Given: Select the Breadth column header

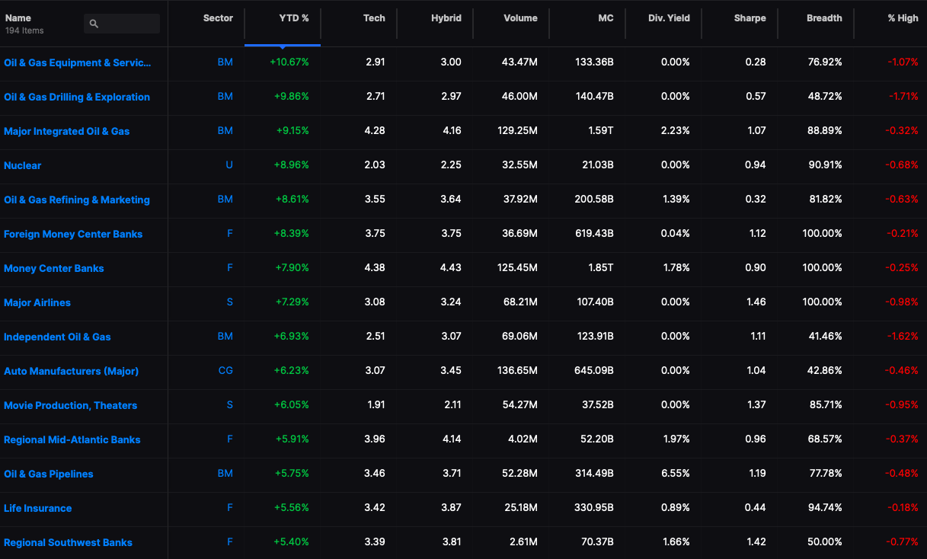Looking at the screenshot, I should [x=824, y=18].
